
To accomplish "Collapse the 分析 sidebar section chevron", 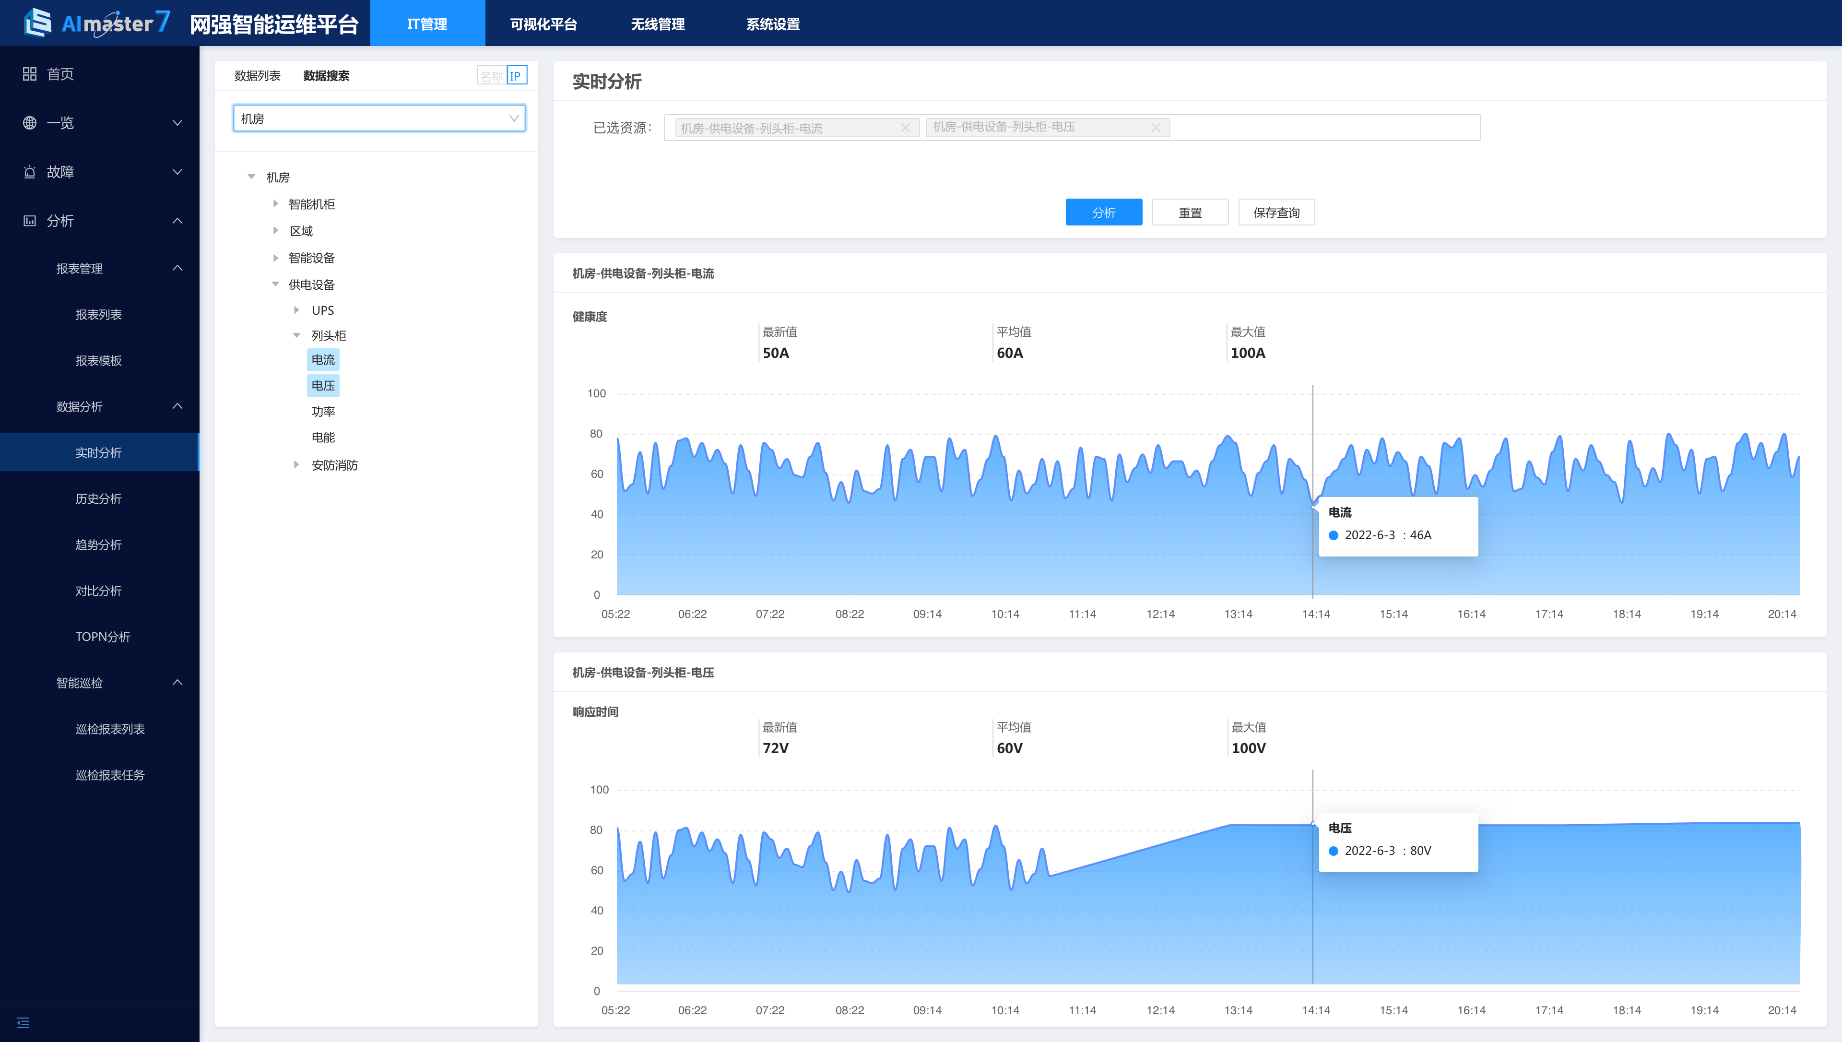I will point(177,220).
